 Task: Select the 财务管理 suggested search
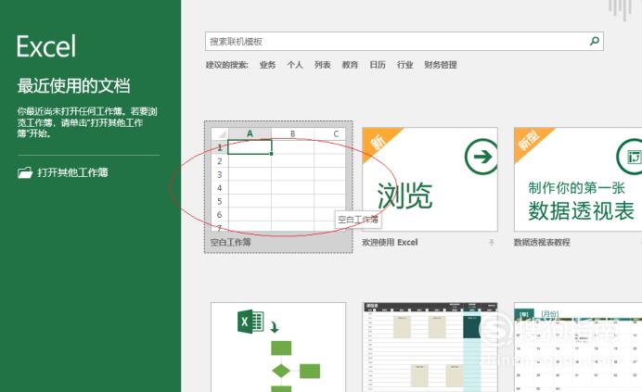tap(441, 65)
